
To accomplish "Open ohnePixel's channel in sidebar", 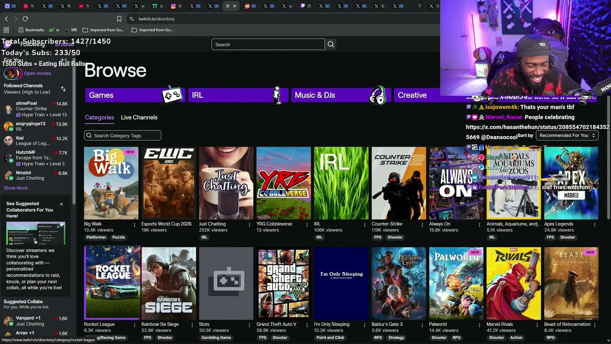I will coord(36,109).
